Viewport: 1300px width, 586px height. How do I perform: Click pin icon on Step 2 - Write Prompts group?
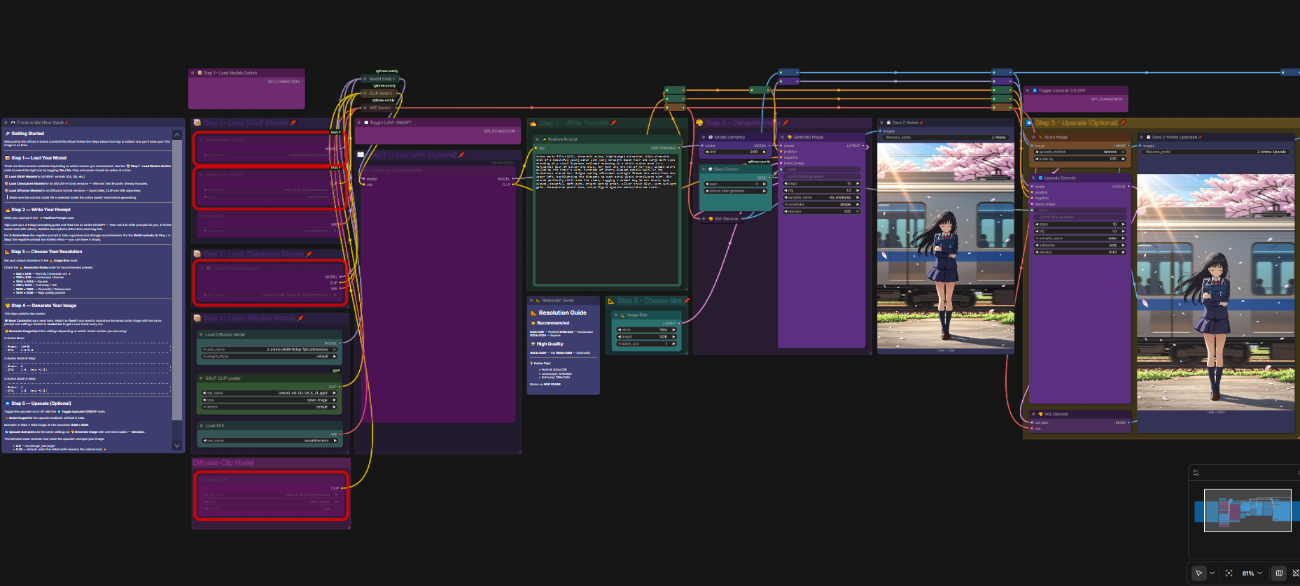[x=613, y=122]
